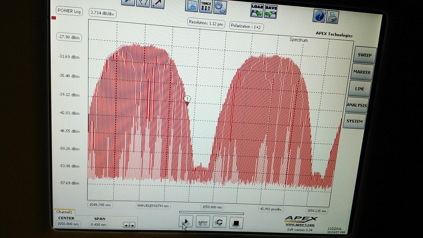This screenshot has width=423, height=238.
Task: Click the LOAD file icon
Action: click(257, 10)
